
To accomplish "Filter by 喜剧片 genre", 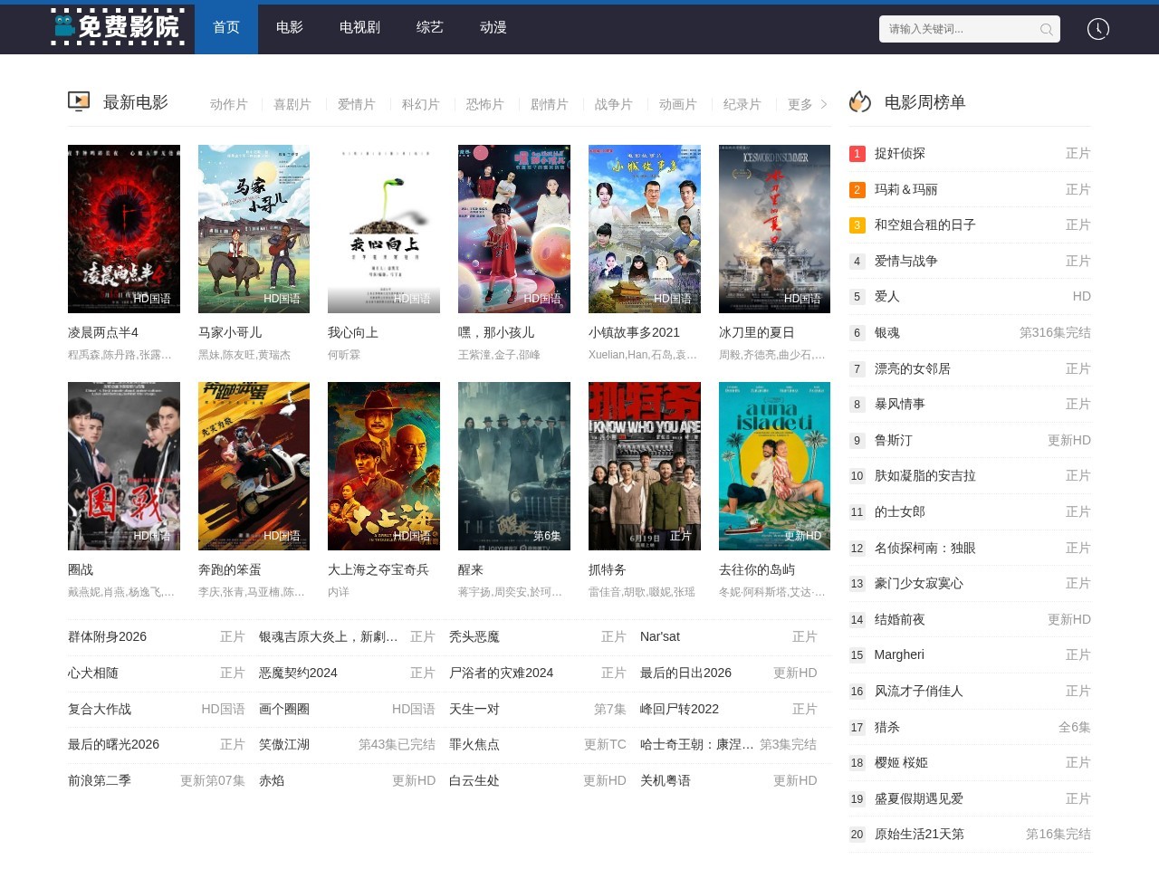I will (292, 104).
